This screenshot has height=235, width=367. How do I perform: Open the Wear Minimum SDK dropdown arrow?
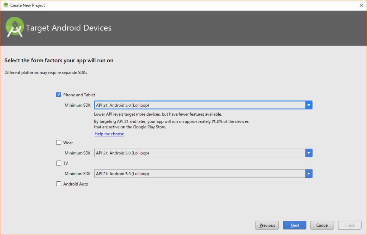click(x=309, y=153)
